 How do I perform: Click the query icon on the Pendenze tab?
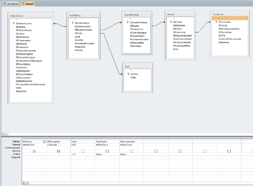(4, 3)
